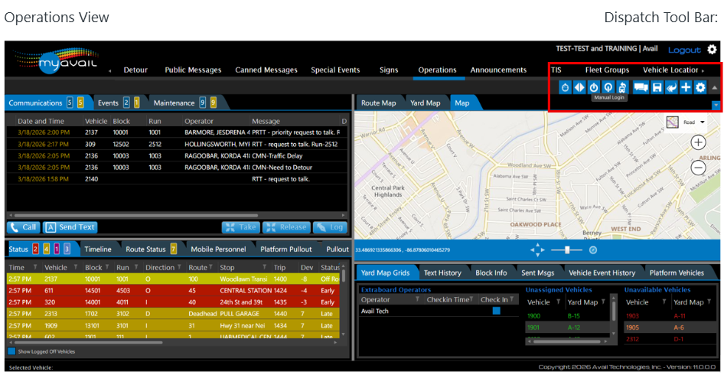Zoom out on the map
Screen dimensions: 724x375
click(698, 168)
